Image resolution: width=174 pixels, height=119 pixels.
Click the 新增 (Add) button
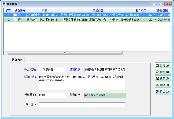coord(163,65)
